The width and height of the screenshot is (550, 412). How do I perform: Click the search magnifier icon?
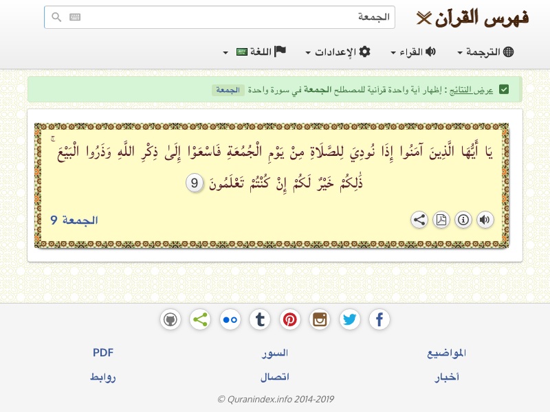[56, 16]
